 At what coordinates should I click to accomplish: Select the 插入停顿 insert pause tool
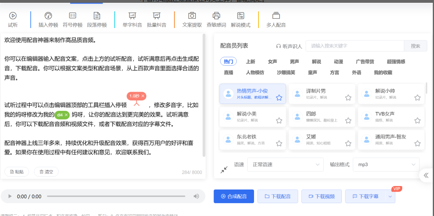[48, 20]
